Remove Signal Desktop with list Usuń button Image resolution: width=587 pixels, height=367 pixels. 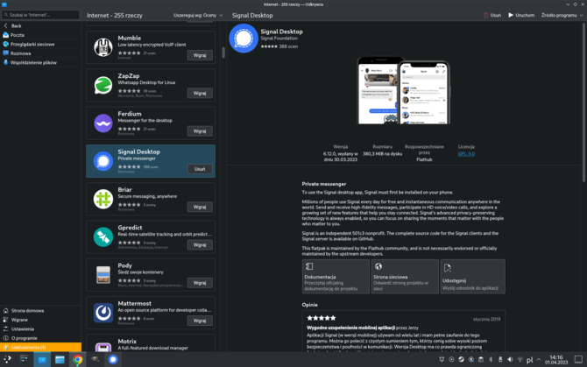pyautogui.click(x=200, y=169)
